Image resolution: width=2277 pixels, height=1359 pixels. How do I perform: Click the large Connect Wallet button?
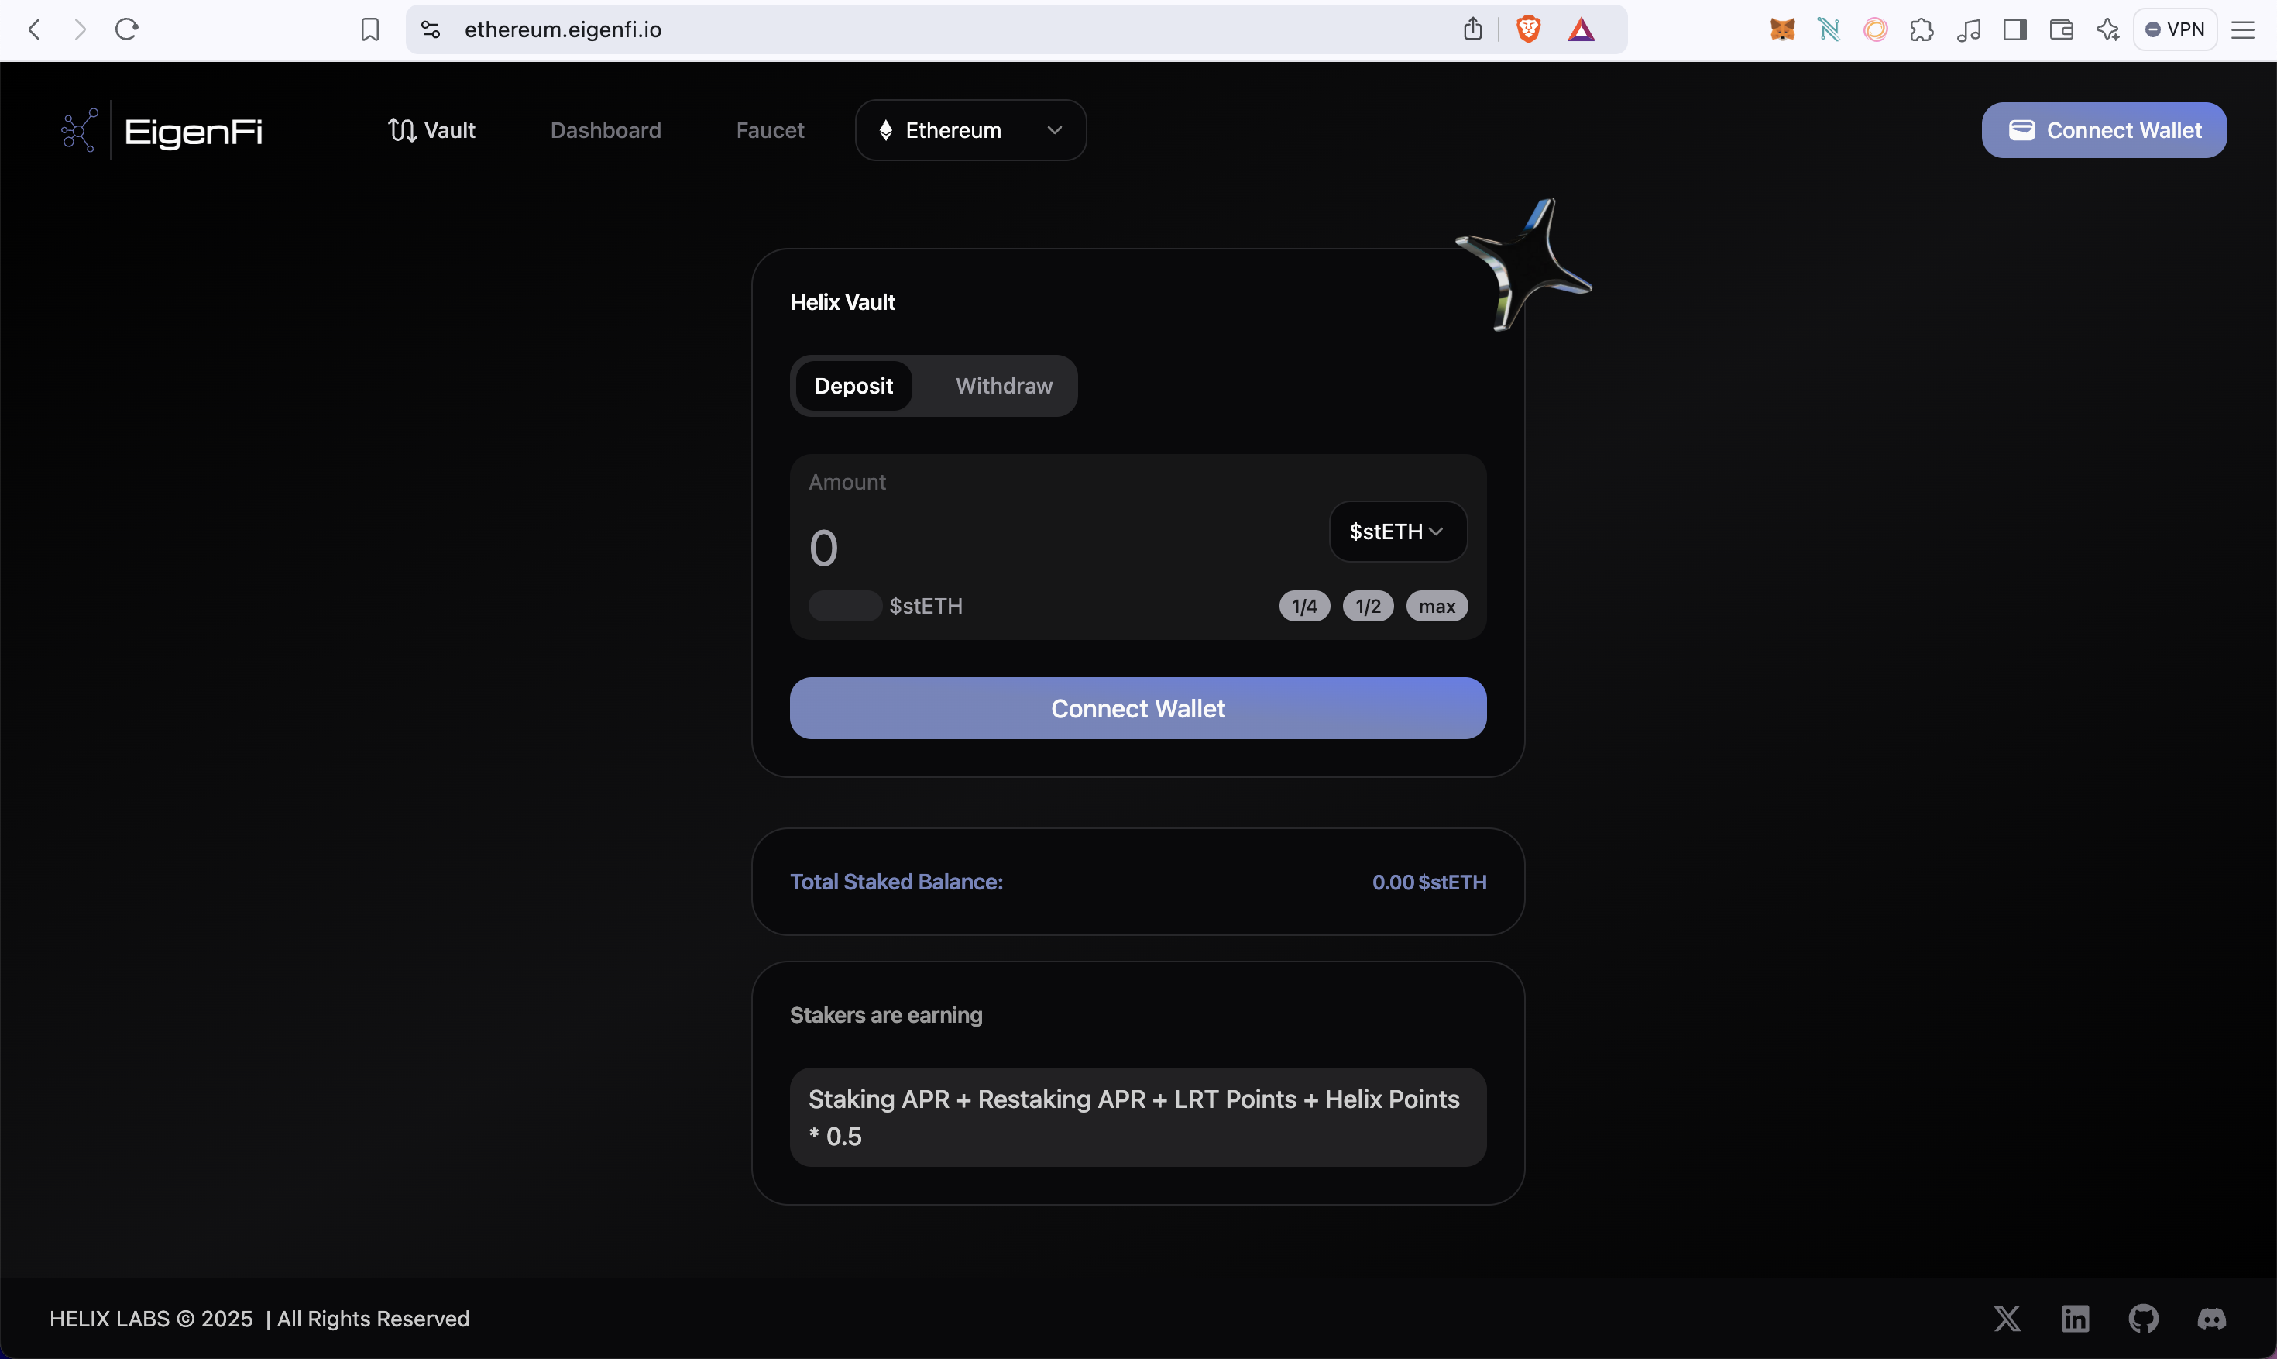[1138, 709]
